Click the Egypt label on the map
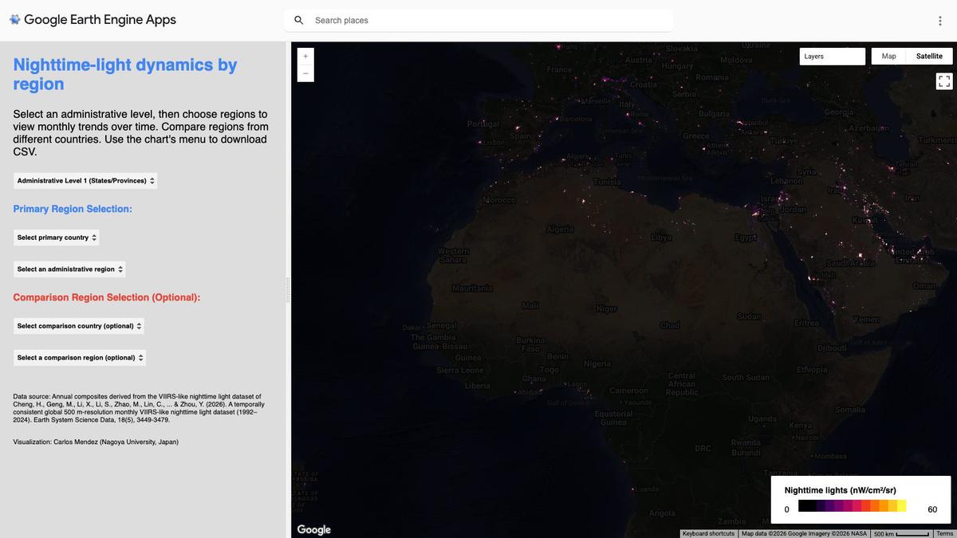957x538 pixels. click(746, 238)
